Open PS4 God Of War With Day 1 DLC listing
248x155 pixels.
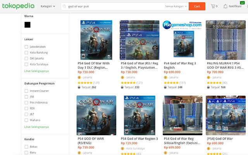click(x=93, y=65)
